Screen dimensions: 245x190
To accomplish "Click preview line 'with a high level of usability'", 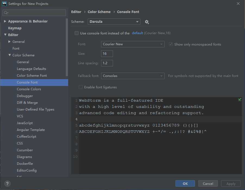I will (142, 107).
